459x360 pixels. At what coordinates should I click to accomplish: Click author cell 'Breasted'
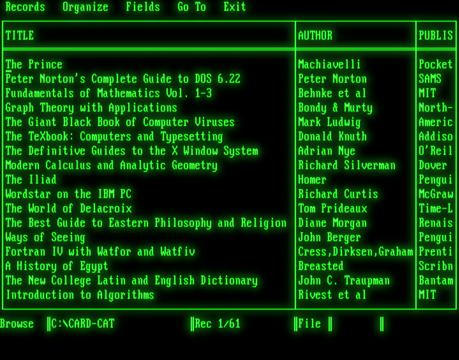(321, 266)
